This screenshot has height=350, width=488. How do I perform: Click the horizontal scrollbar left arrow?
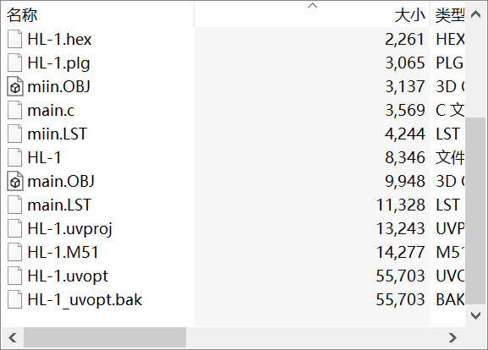[x=13, y=337]
